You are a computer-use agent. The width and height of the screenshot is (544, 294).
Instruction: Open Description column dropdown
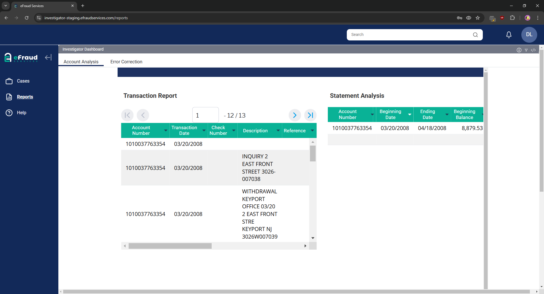point(278,131)
